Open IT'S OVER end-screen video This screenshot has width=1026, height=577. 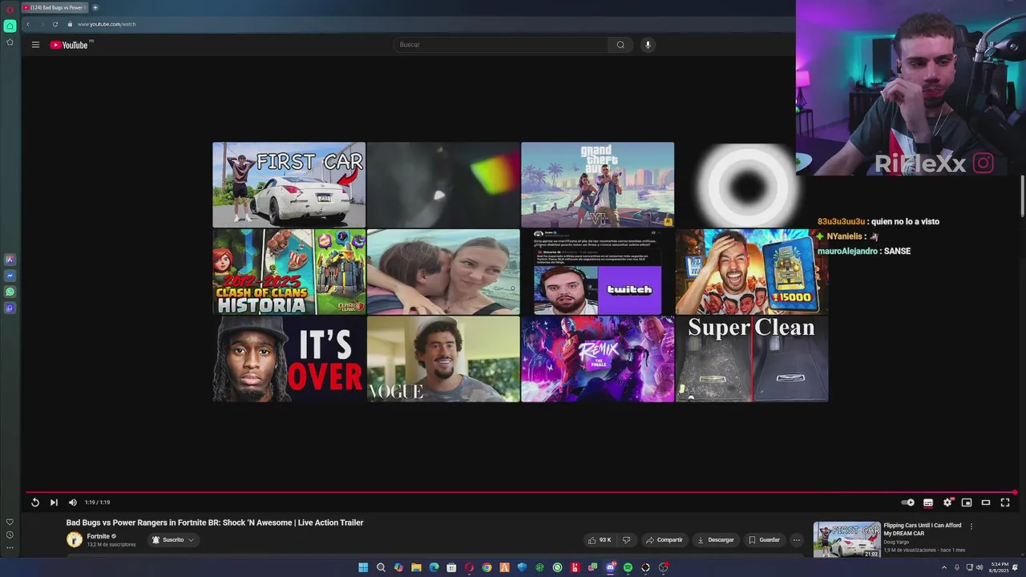289,359
